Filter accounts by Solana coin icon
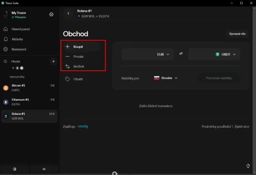 tap(13, 68)
